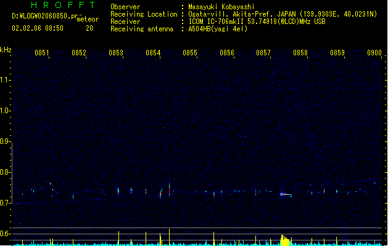388x246 pixels.
Task: Click the 'Receiver' field label
Action: click(x=125, y=22)
